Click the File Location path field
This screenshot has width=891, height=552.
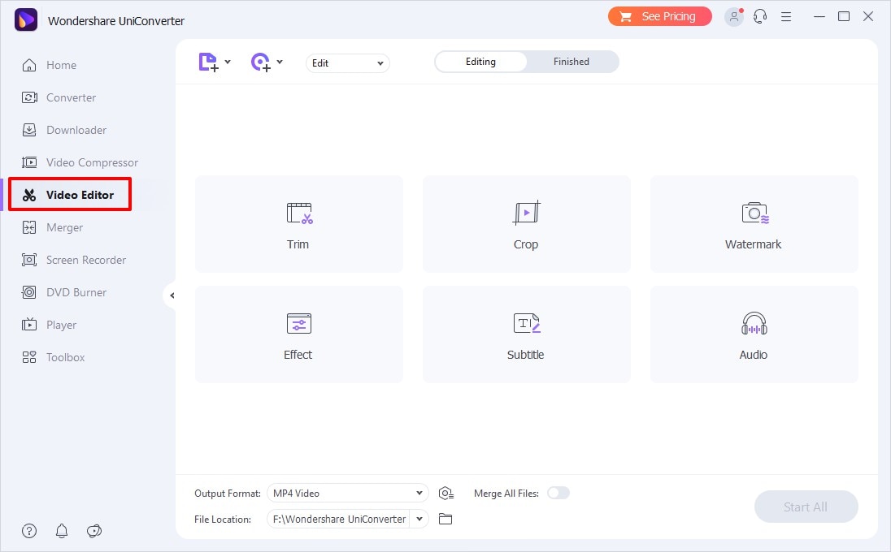339,519
